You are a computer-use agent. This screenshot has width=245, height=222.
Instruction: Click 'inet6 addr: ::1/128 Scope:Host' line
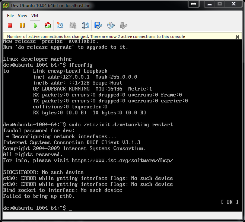point(78,83)
